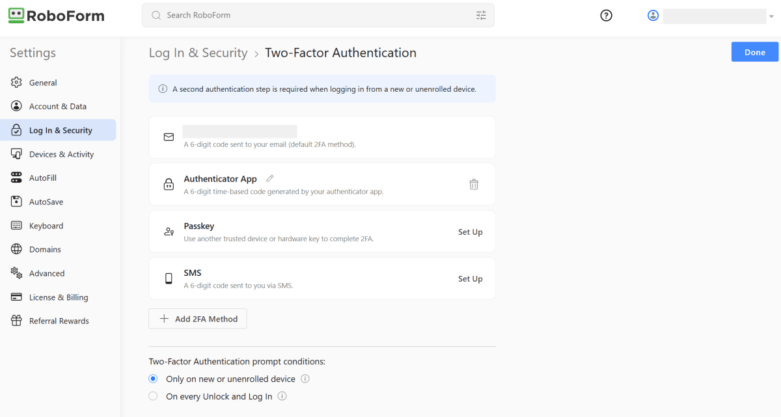This screenshot has height=417, width=781.
Task: Set up the Passkey method
Action: (470, 232)
